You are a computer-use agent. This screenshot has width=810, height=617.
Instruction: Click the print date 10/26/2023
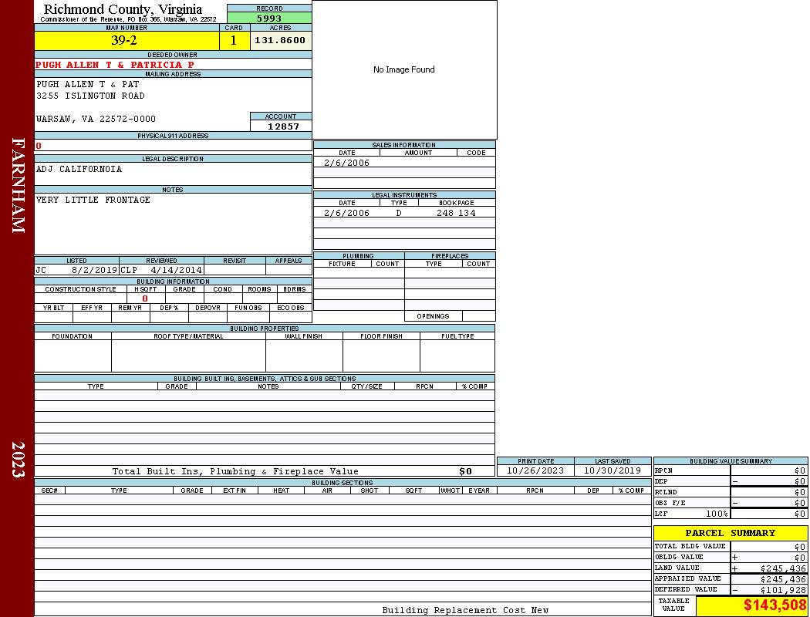(535, 470)
